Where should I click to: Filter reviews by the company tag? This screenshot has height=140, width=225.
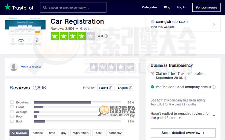(115, 133)
